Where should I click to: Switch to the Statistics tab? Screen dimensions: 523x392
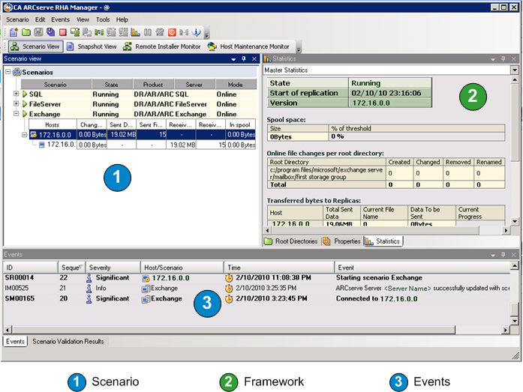383,241
